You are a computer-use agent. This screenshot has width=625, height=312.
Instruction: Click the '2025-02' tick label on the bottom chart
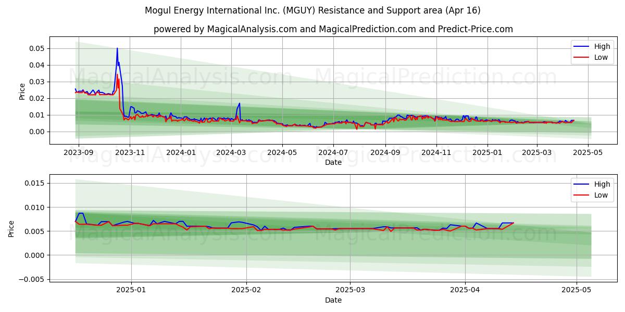[x=246, y=291]
